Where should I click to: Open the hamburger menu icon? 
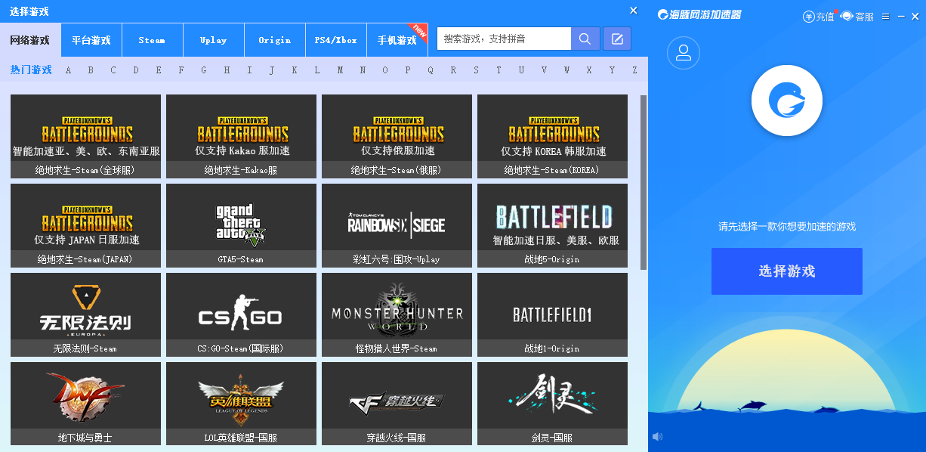pyautogui.click(x=885, y=17)
